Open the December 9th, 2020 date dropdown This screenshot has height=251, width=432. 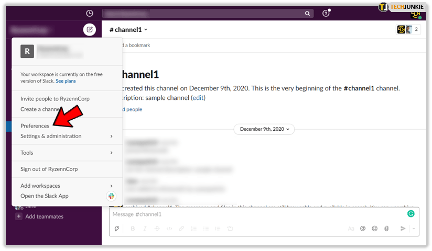point(264,129)
